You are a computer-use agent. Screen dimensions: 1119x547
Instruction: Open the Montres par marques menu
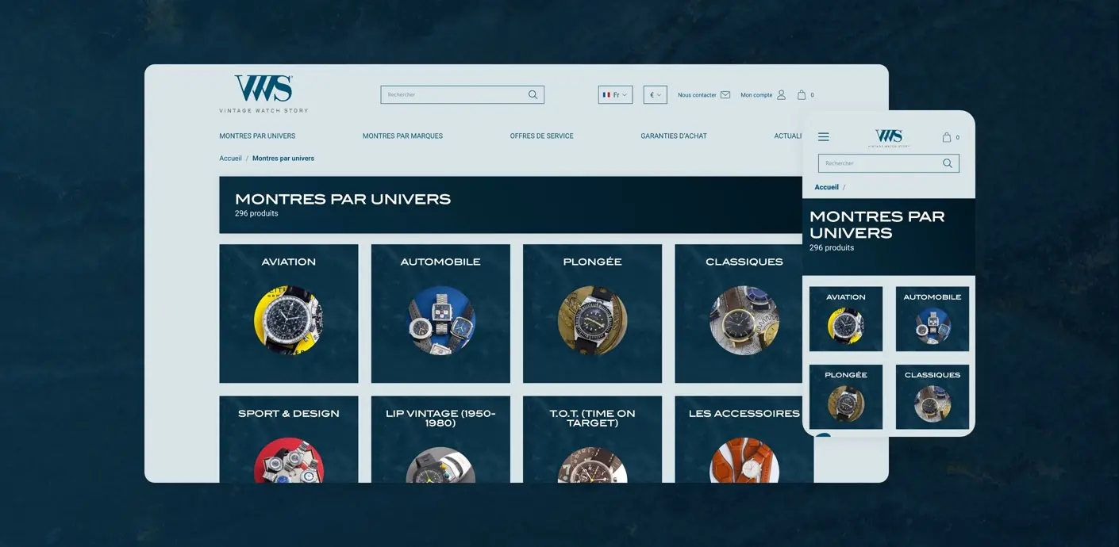402,136
